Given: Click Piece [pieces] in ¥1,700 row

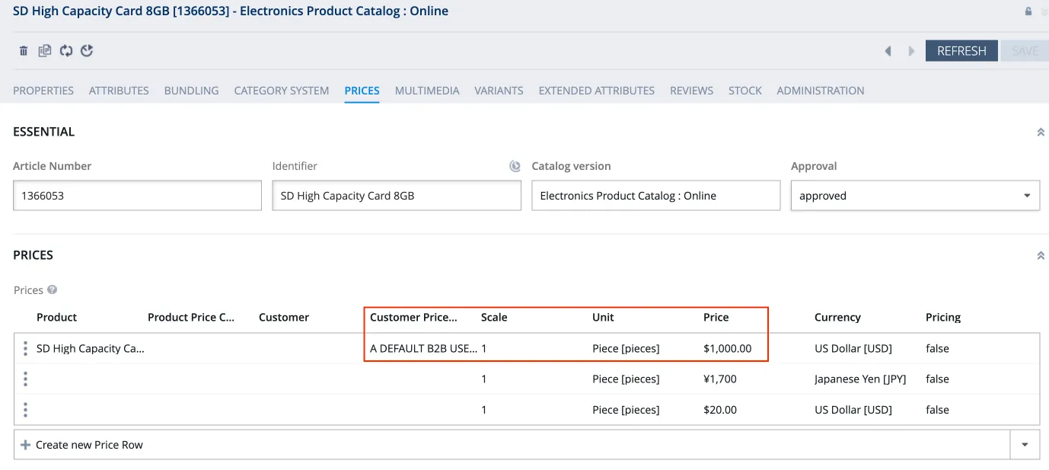Looking at the screenshot, I should tap(626, 379).
